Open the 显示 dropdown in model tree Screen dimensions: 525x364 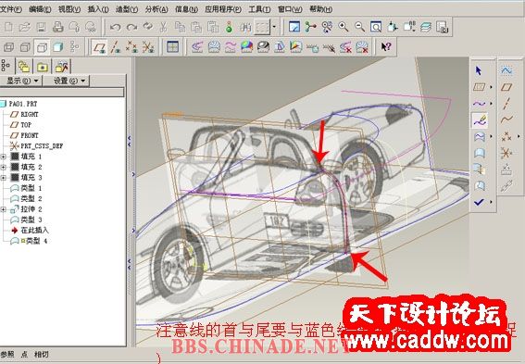(20, 81)
